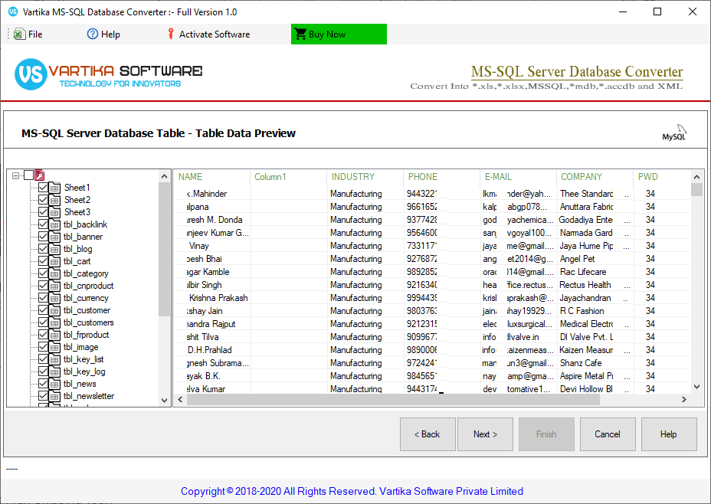Screen dimensions: 711x504
Task: Click the table icon next to Sheet3
Action: 55,212
